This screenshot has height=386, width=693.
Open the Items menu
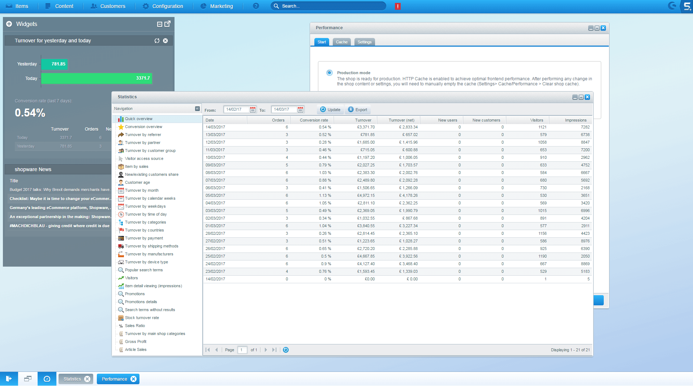[17, 6]
